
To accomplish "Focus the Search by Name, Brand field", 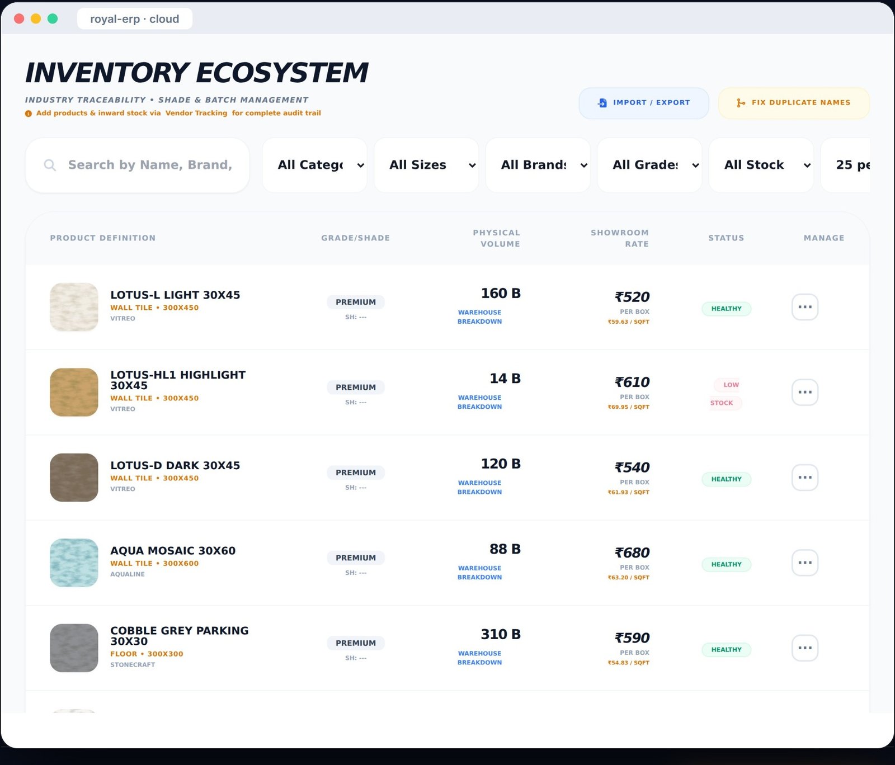I will click(138, 165).
